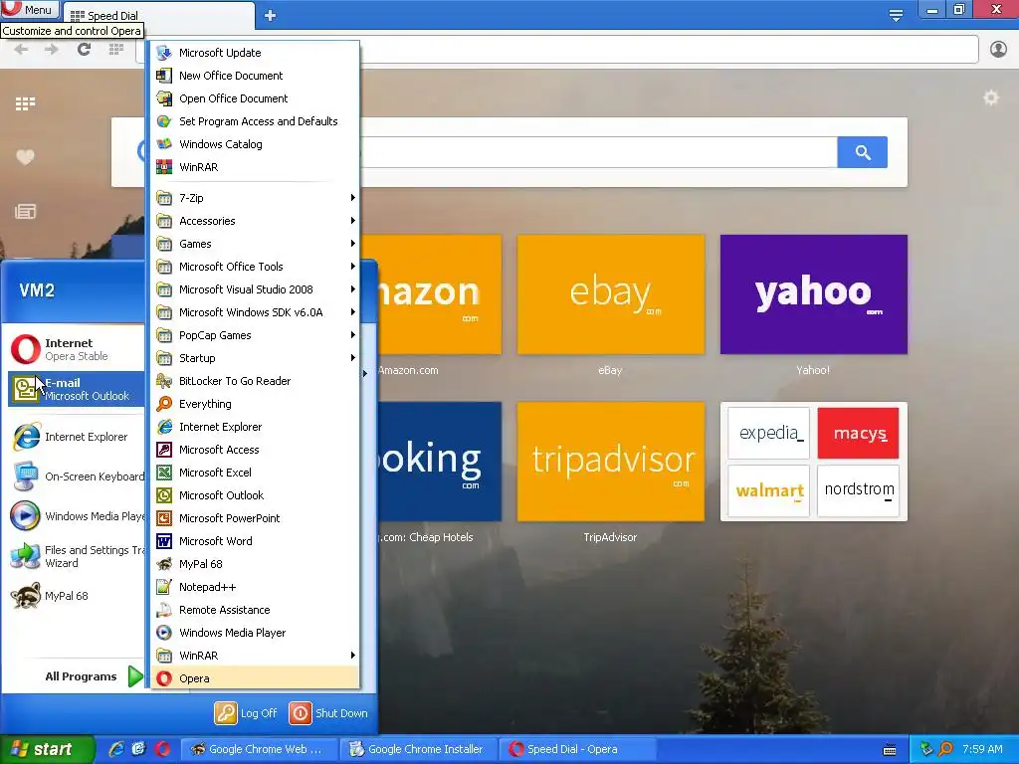Viewport: 1019px width, 764px height.
Task: Open Windows Catalog entry
Action: (x=256, y=144)
